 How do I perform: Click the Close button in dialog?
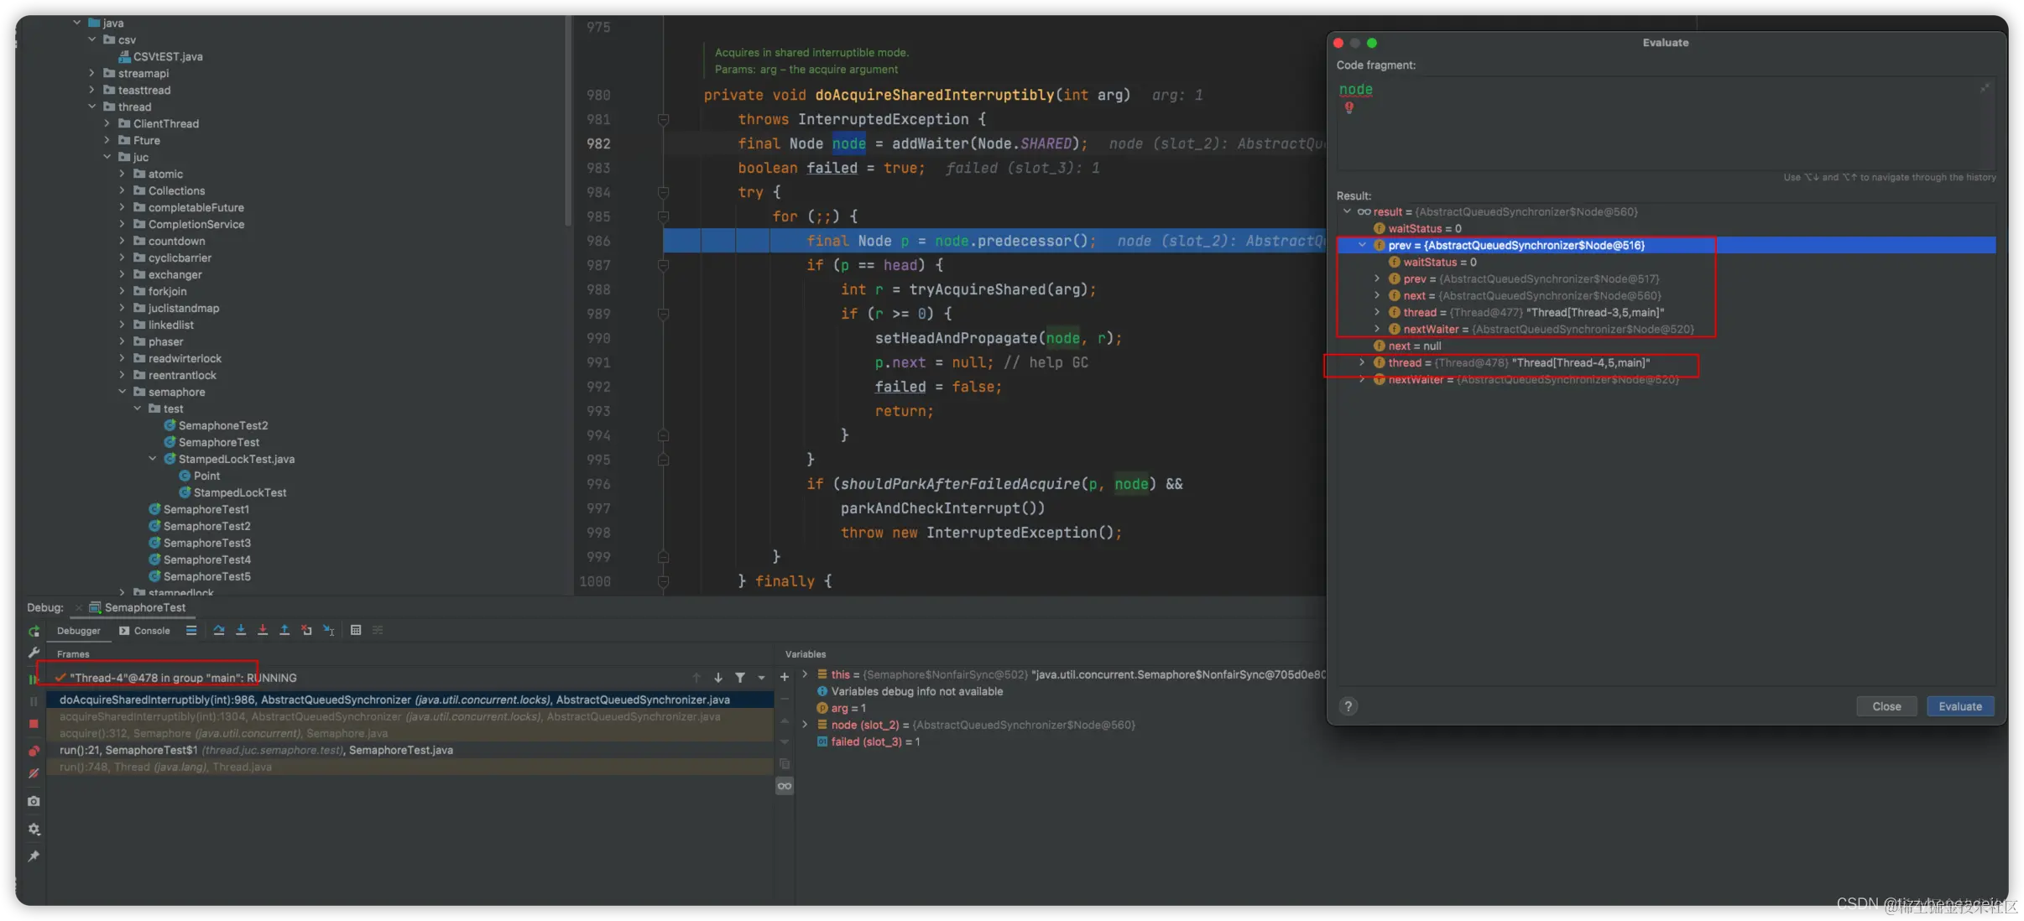(x=1886, y=706)
